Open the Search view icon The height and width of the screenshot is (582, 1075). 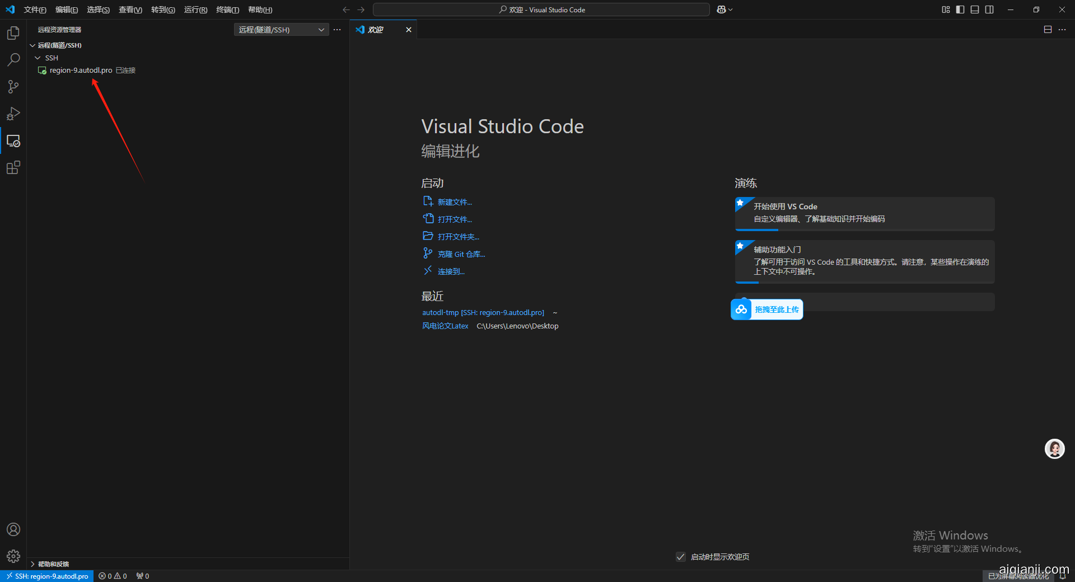pyautogui.click(x=13, y=60)
